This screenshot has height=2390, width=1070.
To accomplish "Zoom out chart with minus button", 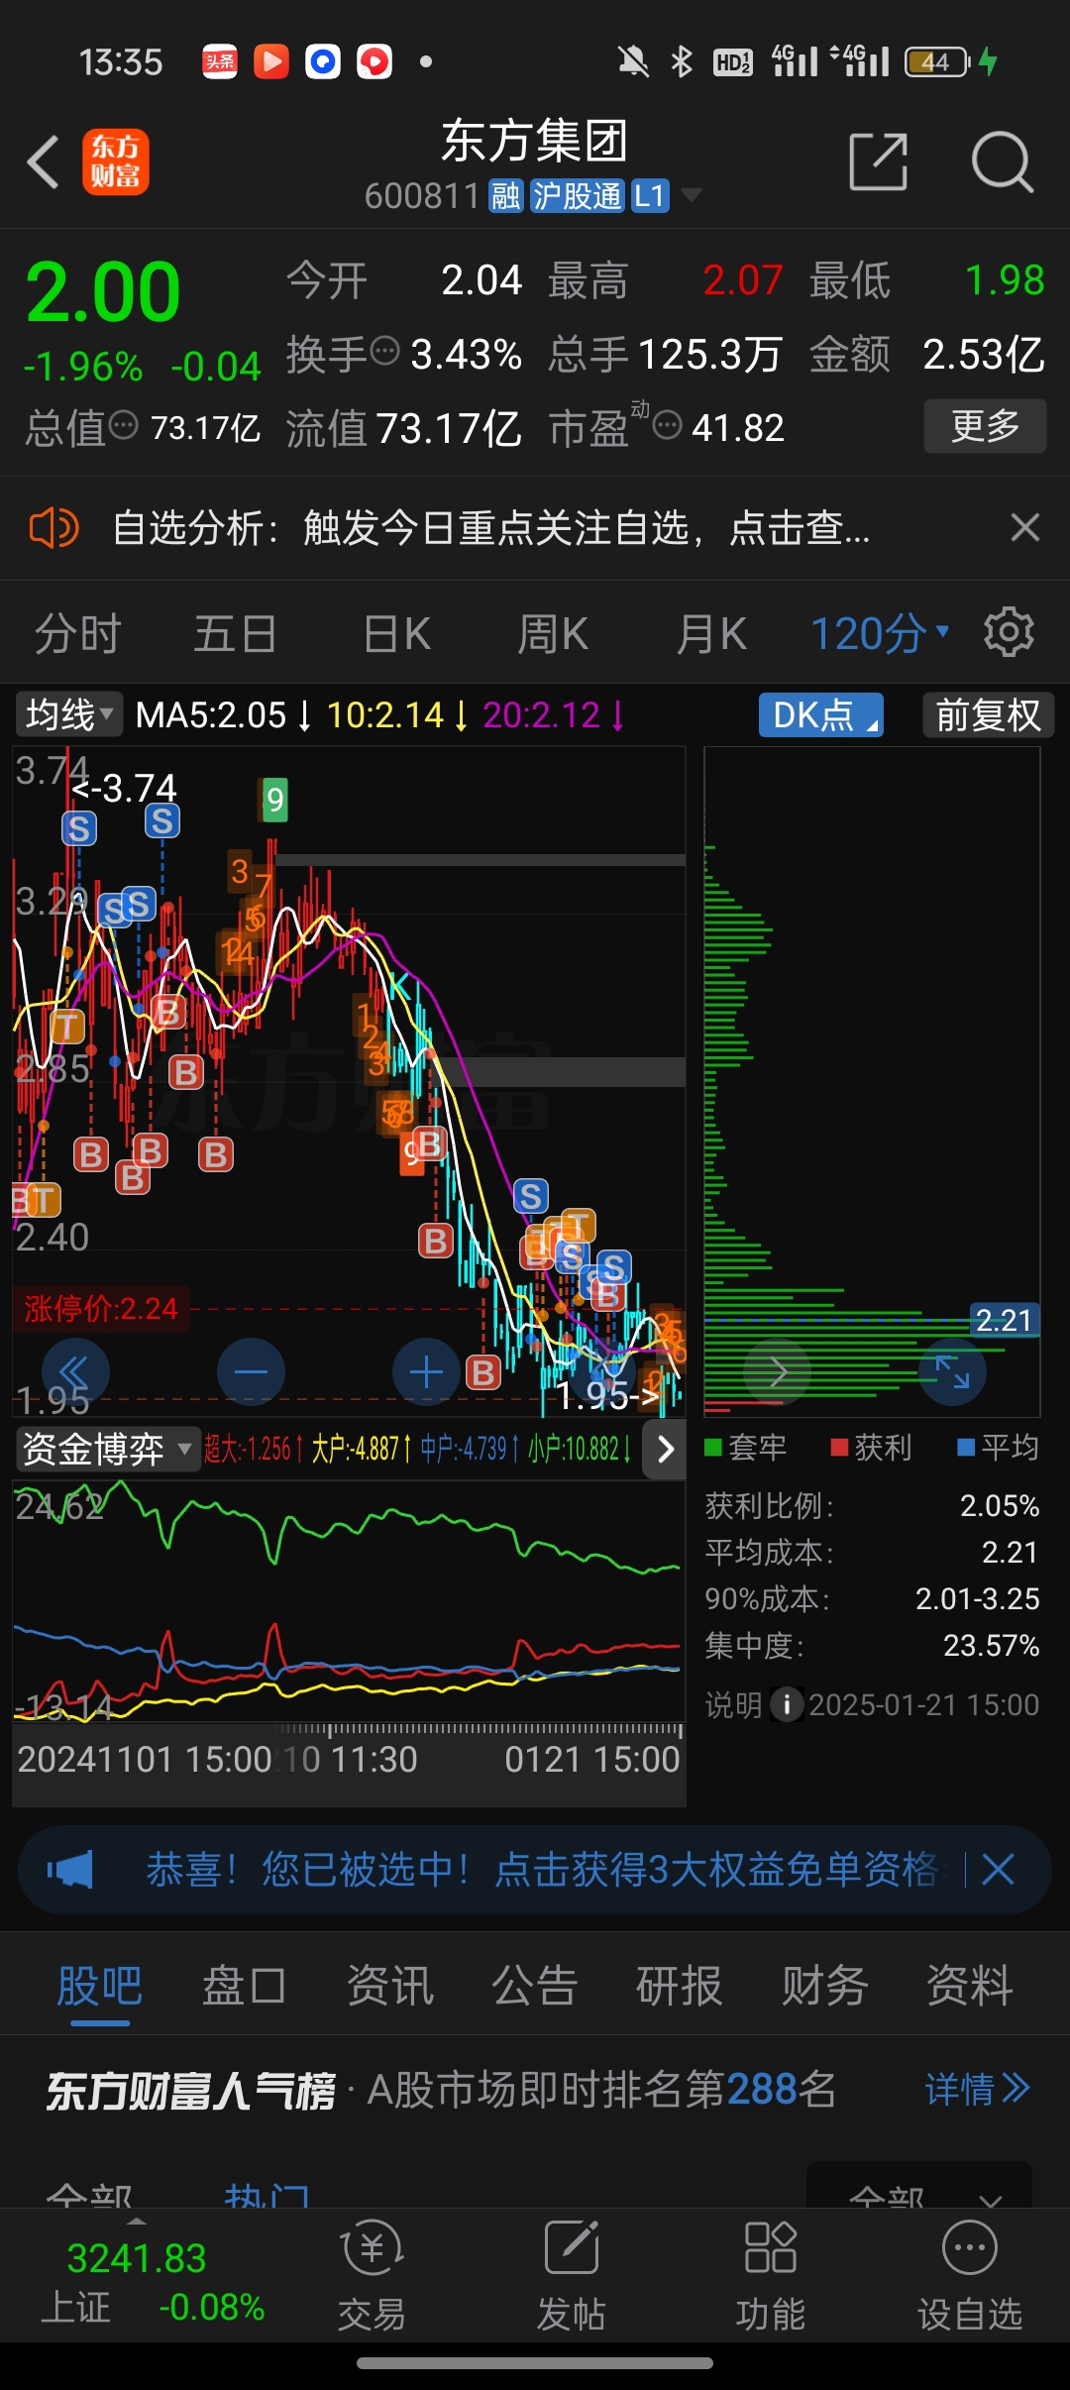I will [251, 1372].
